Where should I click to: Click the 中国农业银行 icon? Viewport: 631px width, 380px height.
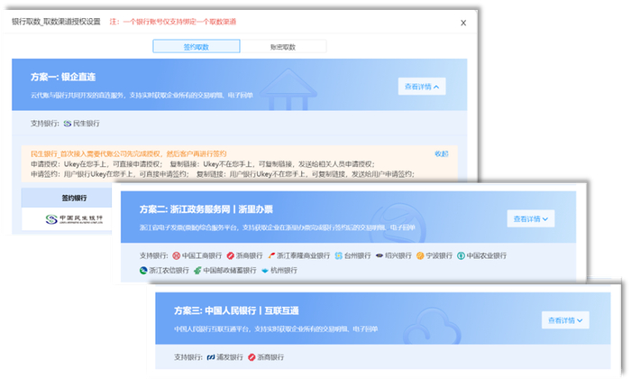coord(461,255)
